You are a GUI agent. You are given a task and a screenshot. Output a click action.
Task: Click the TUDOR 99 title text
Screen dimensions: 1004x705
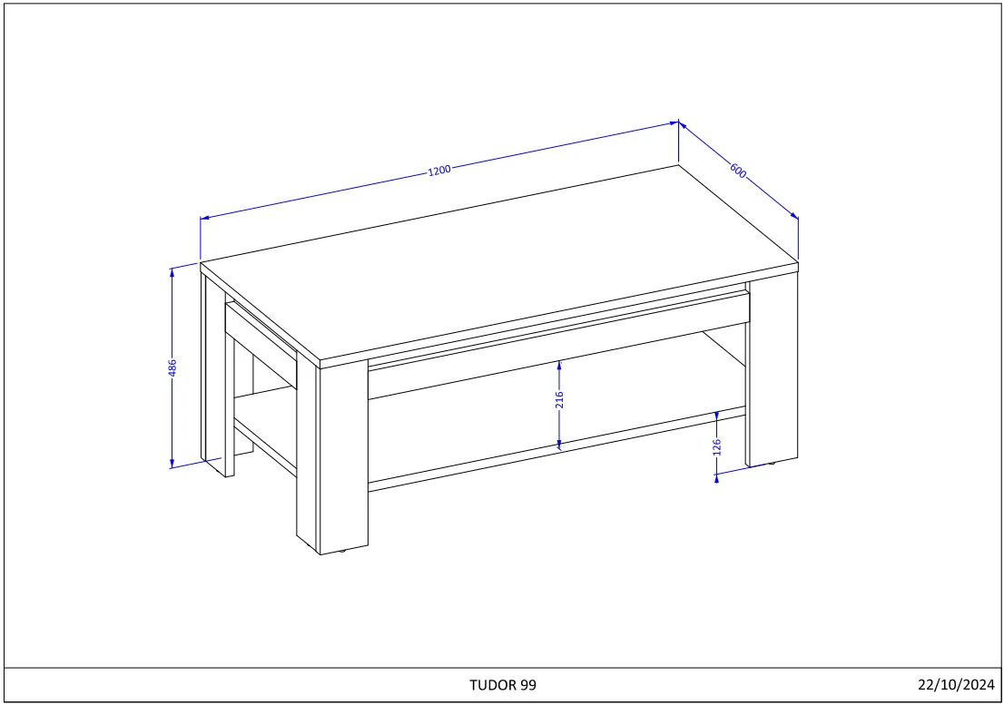point(503,684)
